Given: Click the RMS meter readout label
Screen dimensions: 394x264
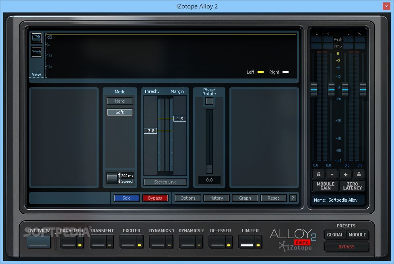Looking at the screenshot, I should point(338,46).
